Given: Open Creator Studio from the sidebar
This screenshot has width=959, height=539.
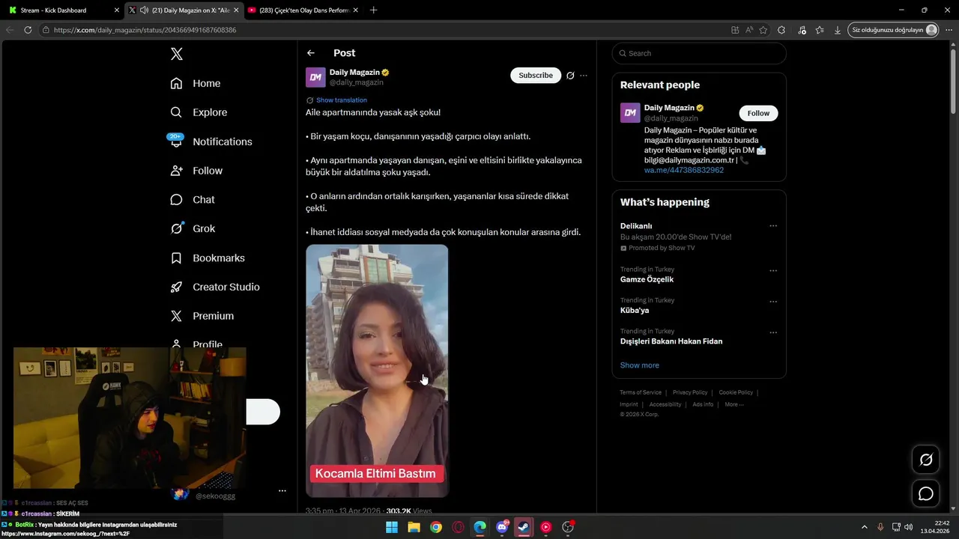Looking at the screenshot, I should 215,287.
